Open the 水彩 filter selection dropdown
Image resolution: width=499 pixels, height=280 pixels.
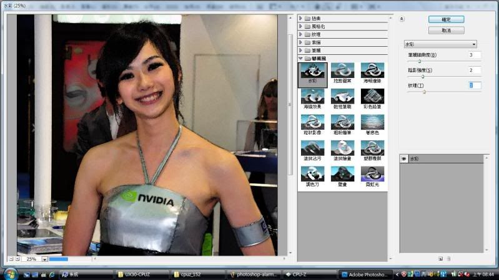tap(440, 44)
